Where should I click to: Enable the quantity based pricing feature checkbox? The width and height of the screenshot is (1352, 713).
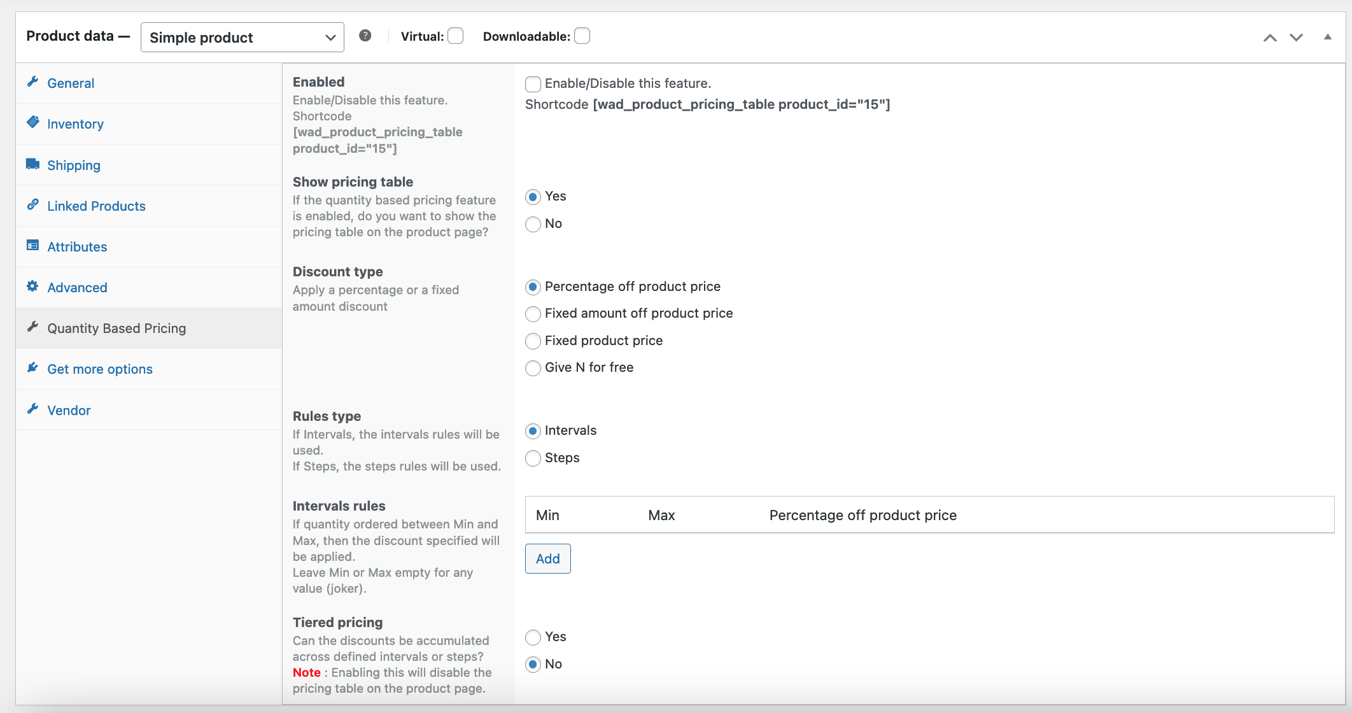(533, 84)
